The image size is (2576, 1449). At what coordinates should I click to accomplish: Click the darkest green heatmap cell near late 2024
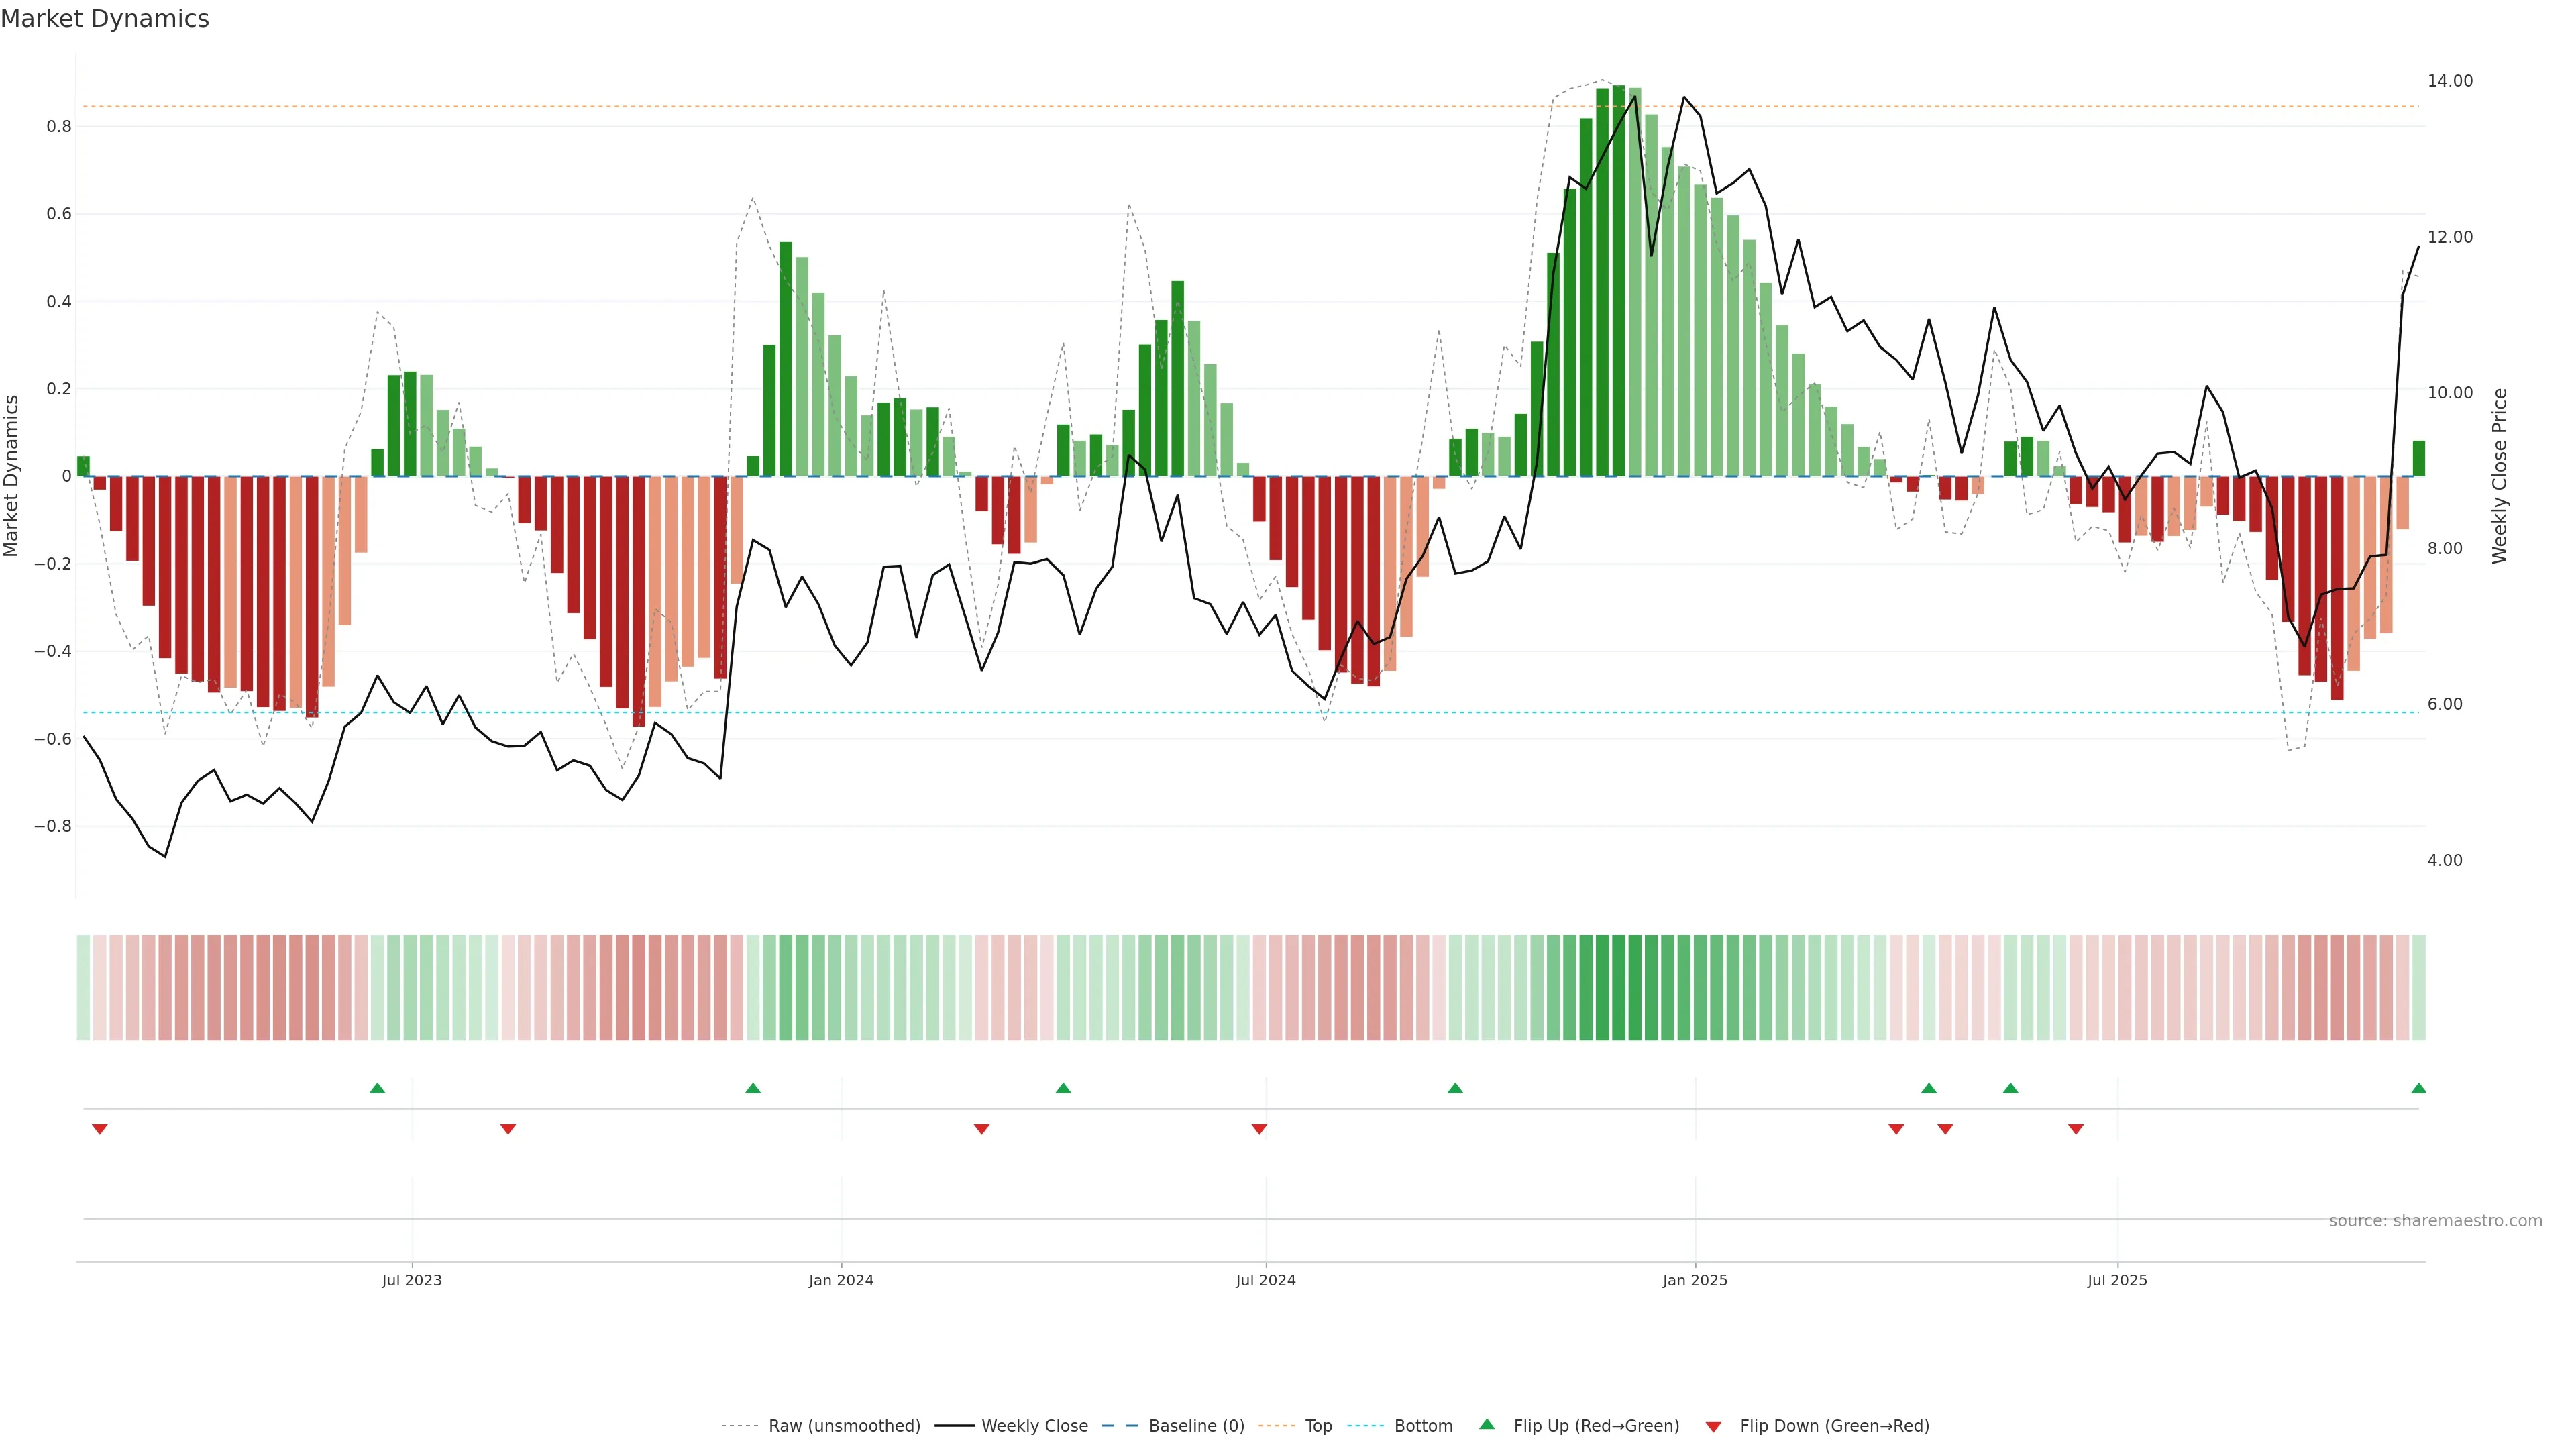[x=1619, y=988]
